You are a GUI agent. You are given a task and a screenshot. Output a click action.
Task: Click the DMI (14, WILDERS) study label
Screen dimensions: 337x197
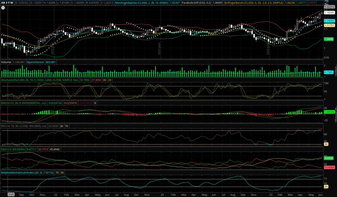click(x=13, y=149)
